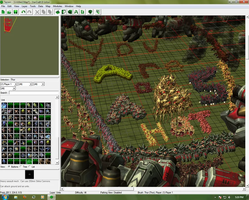249x200 pixels.
Task: Click the 5:10 PM taskbar clock
Action: (239, 197)
